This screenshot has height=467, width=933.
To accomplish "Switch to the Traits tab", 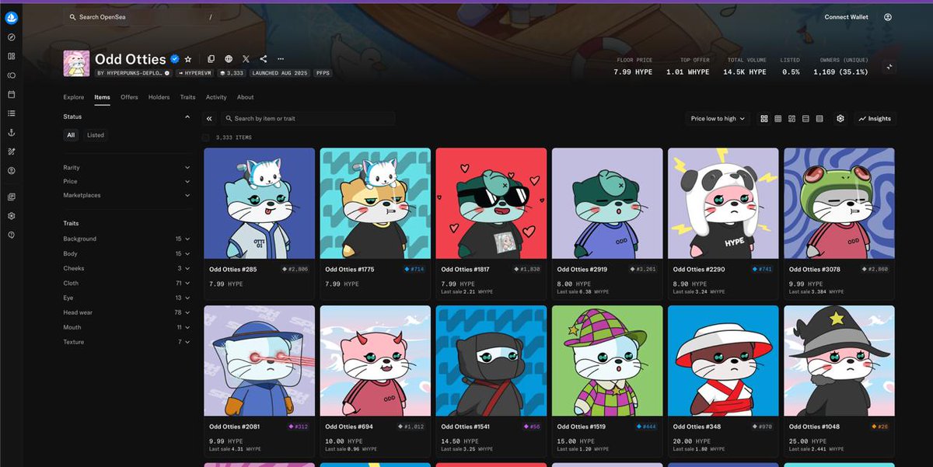I will click(187, 98).
